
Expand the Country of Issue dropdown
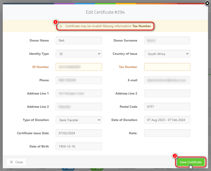click(x=167, y=54)
